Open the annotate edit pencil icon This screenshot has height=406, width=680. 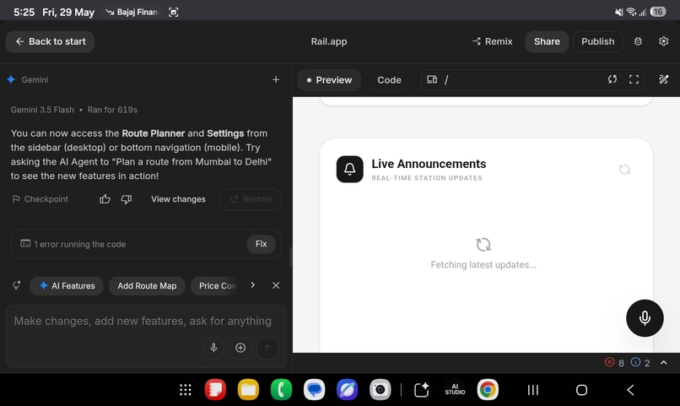pyautogui.click(x=663, y=79)
